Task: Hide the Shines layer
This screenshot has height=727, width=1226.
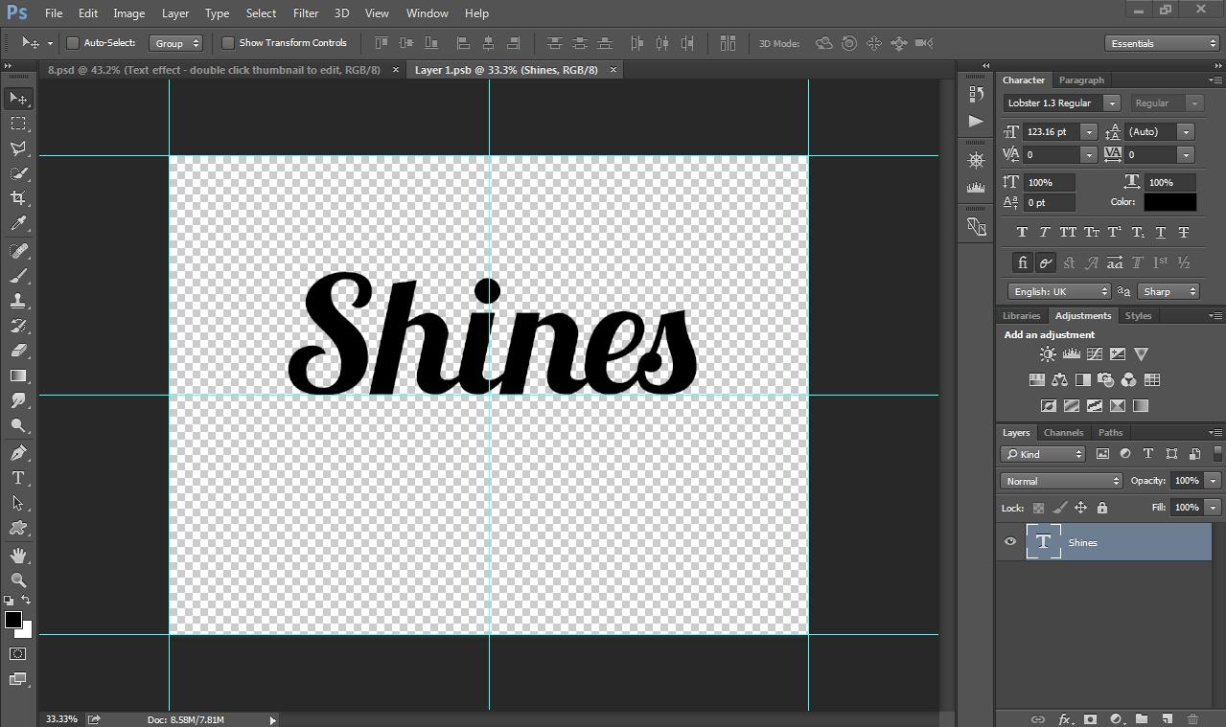Action: pyautogui.click(x=1009, y=542)
